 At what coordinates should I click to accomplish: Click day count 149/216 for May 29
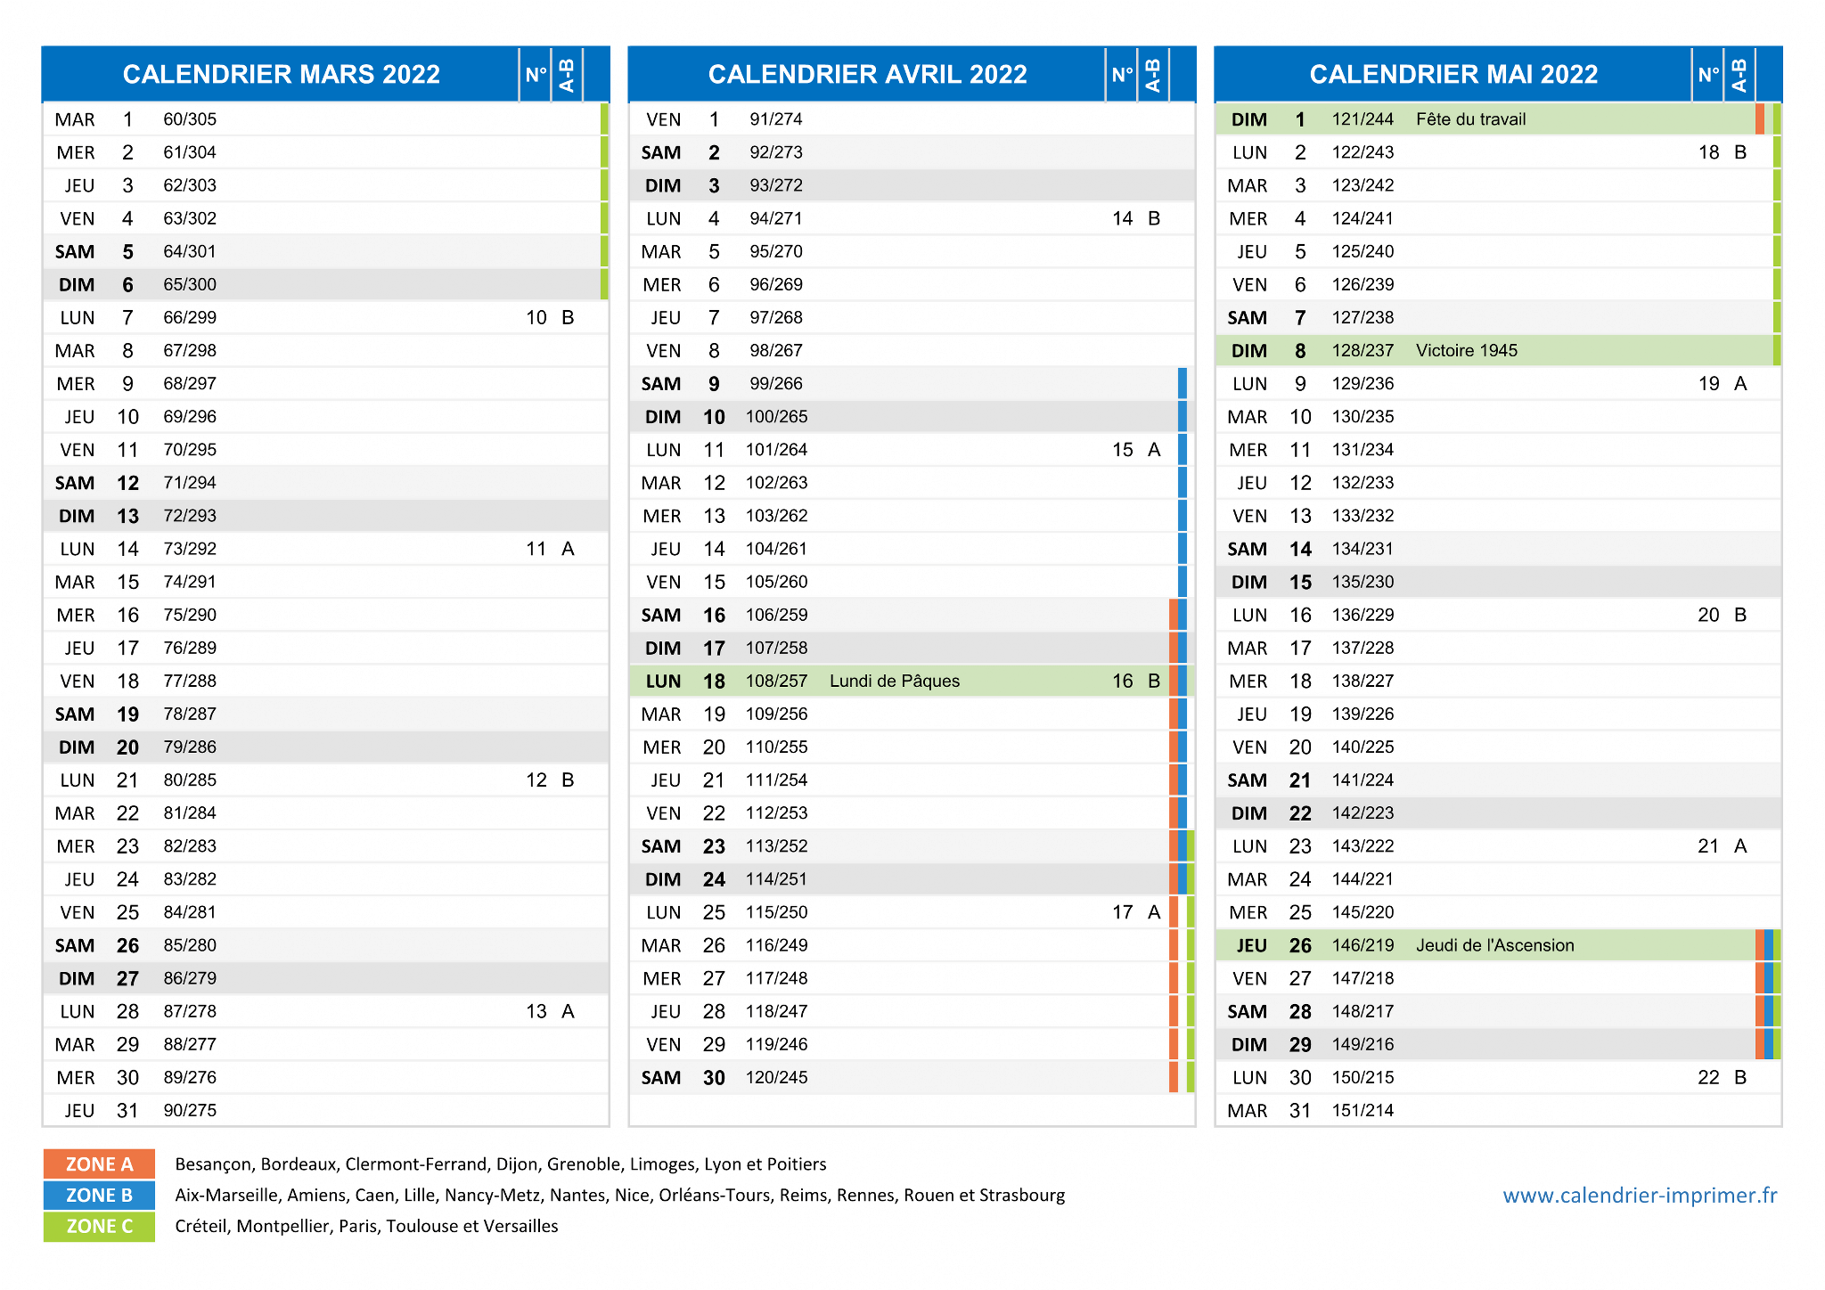coord(1363,1044)
